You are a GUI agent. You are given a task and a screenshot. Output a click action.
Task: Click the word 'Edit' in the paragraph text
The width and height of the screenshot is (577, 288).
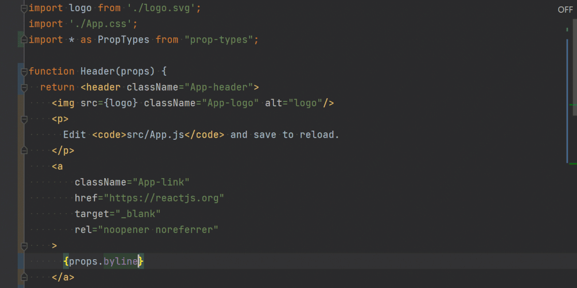pos(75,134)
